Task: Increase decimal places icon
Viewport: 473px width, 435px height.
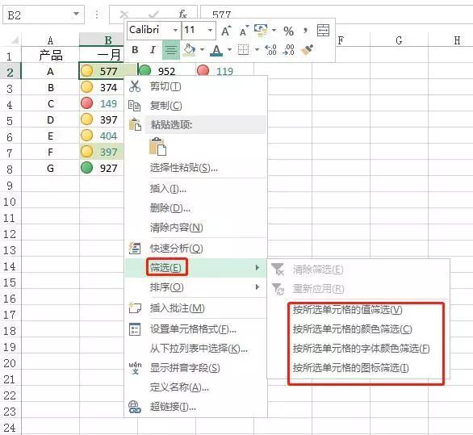Action: click(x=270, y=50)
